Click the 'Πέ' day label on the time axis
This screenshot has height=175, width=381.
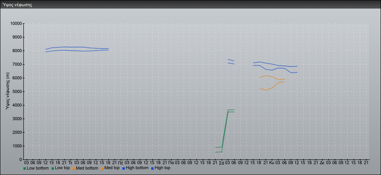pos(121,163)
